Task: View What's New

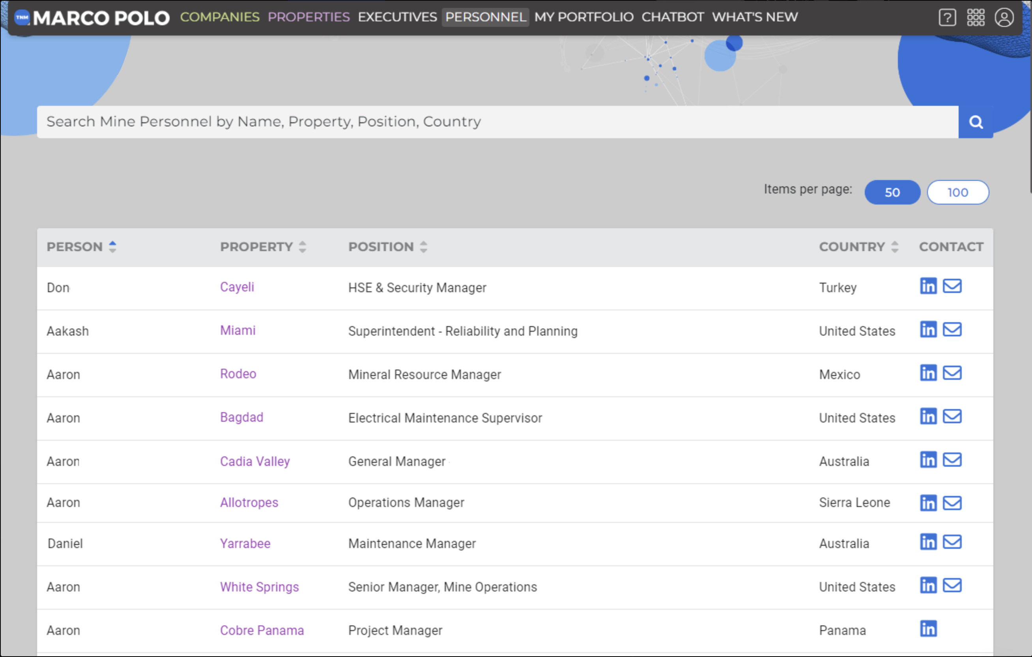Action: (x=755, y=17)
